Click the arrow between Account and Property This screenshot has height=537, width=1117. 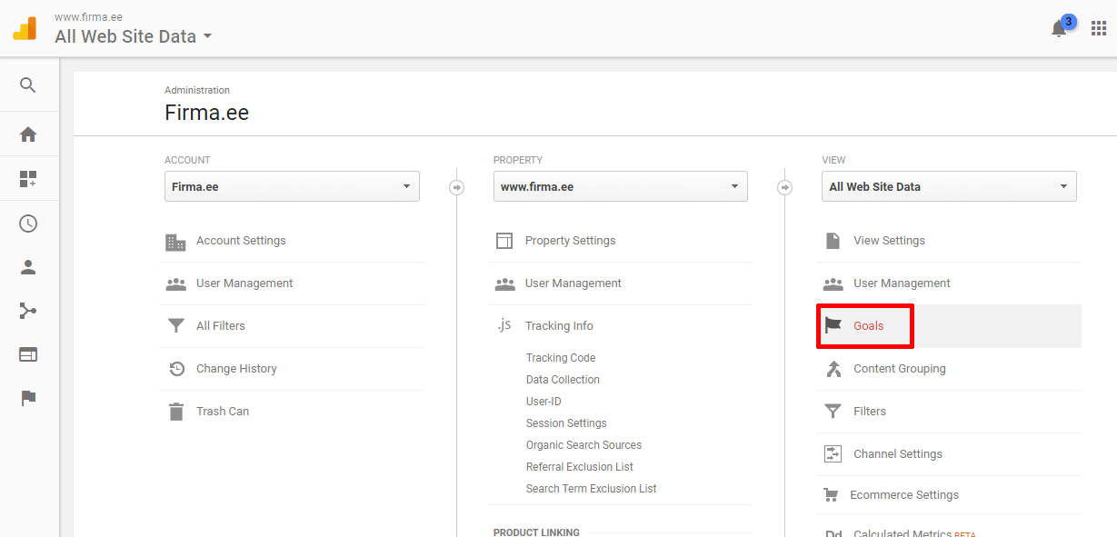(x=457, y=187)
